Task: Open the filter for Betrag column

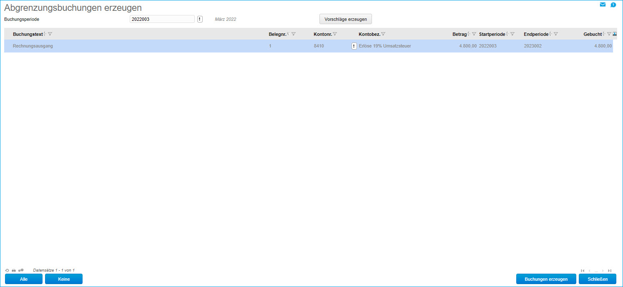Action: coord(474,34)
